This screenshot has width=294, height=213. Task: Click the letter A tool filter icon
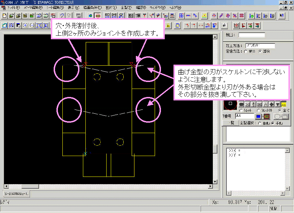265,104
